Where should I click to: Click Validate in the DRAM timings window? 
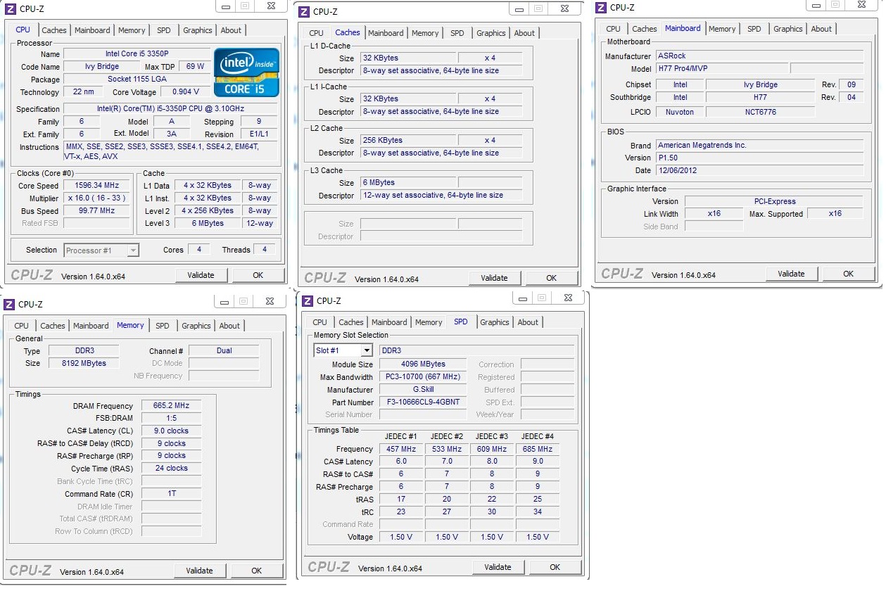(199, 571)
